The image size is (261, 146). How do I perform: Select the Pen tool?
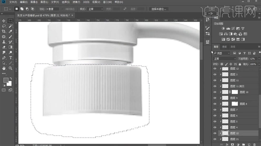(4, 58)
